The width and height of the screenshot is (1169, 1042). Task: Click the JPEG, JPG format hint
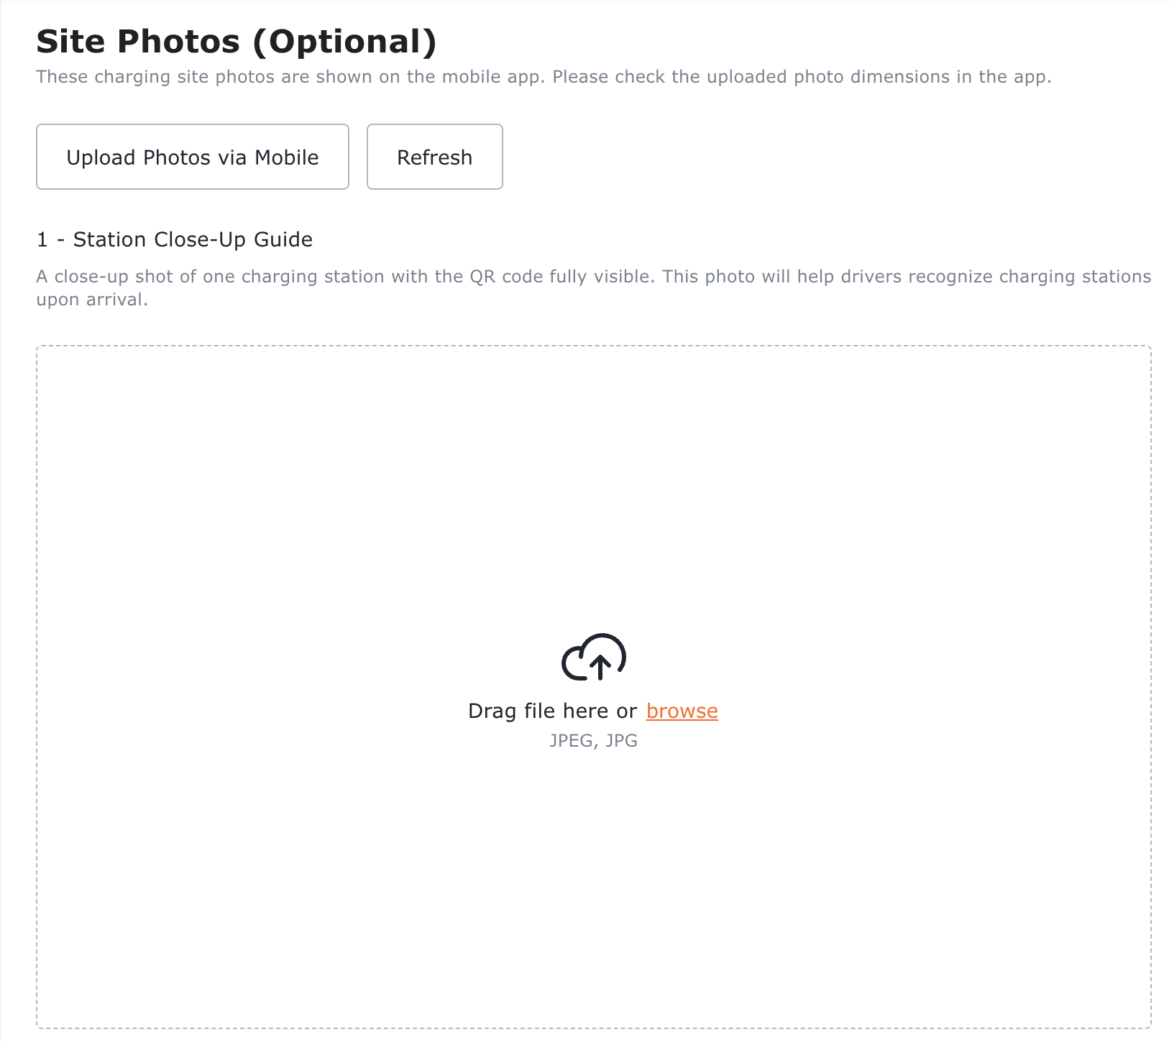(x=593, y=740)
